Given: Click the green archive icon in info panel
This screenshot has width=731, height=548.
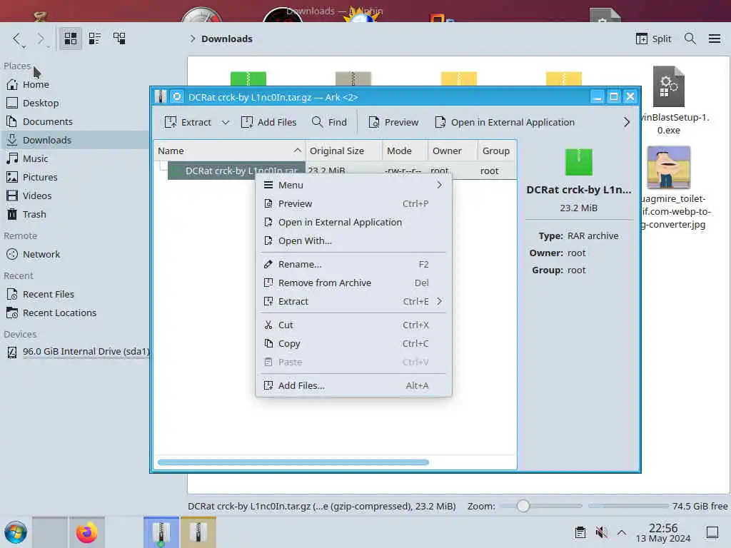Looking at the screenshot, I should (578, 162).
